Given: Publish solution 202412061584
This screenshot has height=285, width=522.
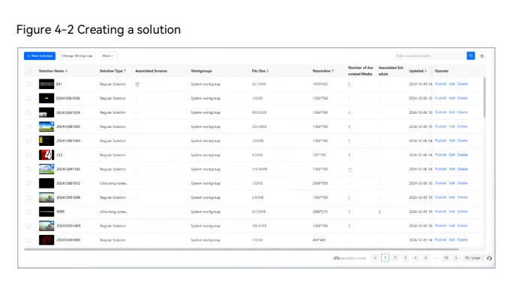Looking at the screenshot, I should pos(440,141).
